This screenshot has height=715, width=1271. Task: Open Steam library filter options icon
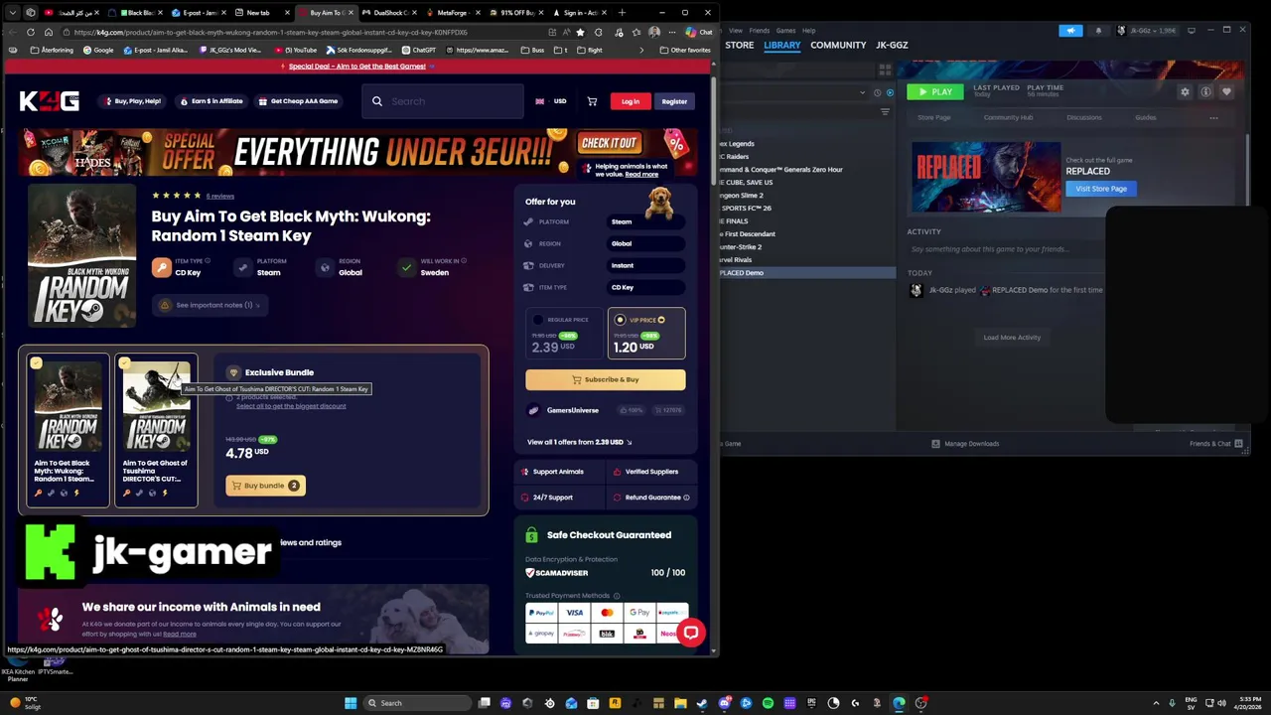coord(885,112)
